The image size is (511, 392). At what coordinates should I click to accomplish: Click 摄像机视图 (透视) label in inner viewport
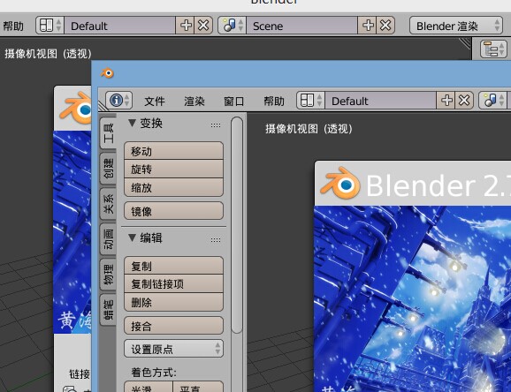(309, 129)
